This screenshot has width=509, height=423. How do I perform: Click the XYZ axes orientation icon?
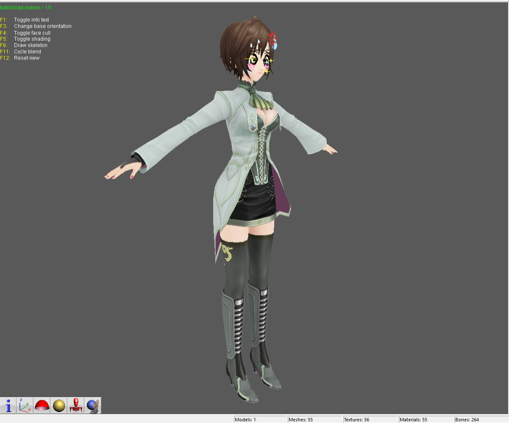pyautogui.click(x=25, y=405)
